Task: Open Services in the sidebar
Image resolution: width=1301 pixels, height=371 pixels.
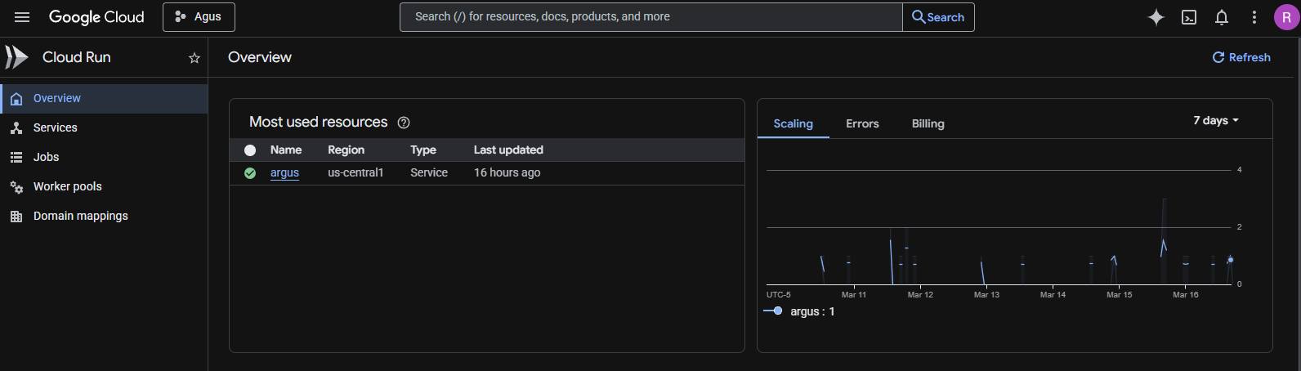Action: click(x=104, y=127)
